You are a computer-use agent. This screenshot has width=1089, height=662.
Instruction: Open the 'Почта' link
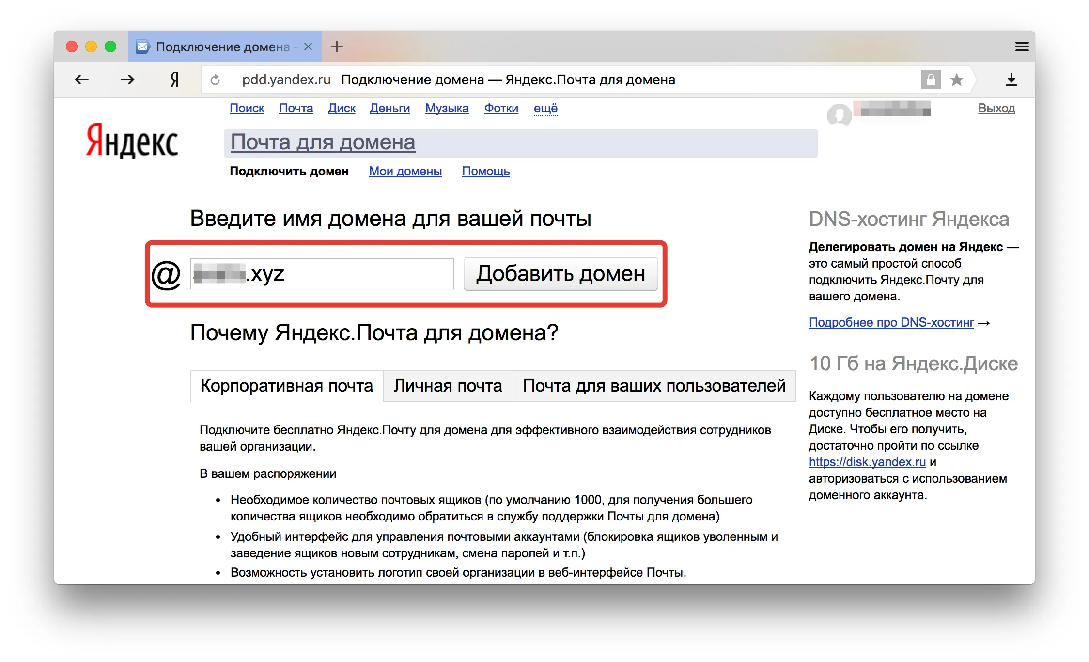click(x=296, y=108)
